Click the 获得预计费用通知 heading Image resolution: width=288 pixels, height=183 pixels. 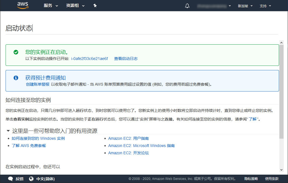pos(45,78)
